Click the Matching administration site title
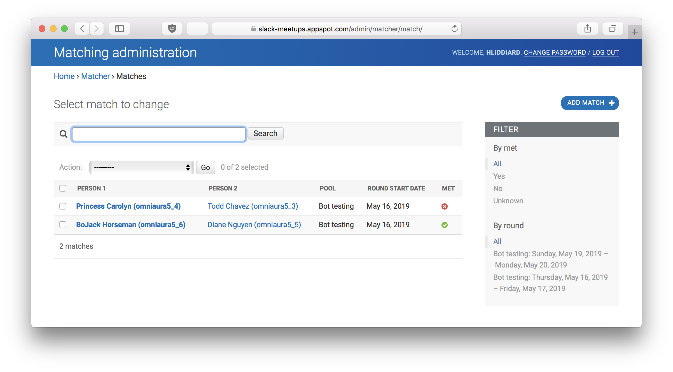Viewport: 673px width, 372px height. (125, 53)
